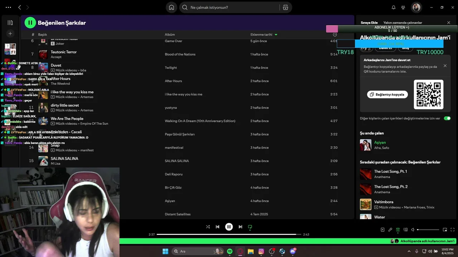Image resolution: width=458 pixels, height=257 pixels.
Task: Mute the Spotify volume
Action: (x=413, y=230)
